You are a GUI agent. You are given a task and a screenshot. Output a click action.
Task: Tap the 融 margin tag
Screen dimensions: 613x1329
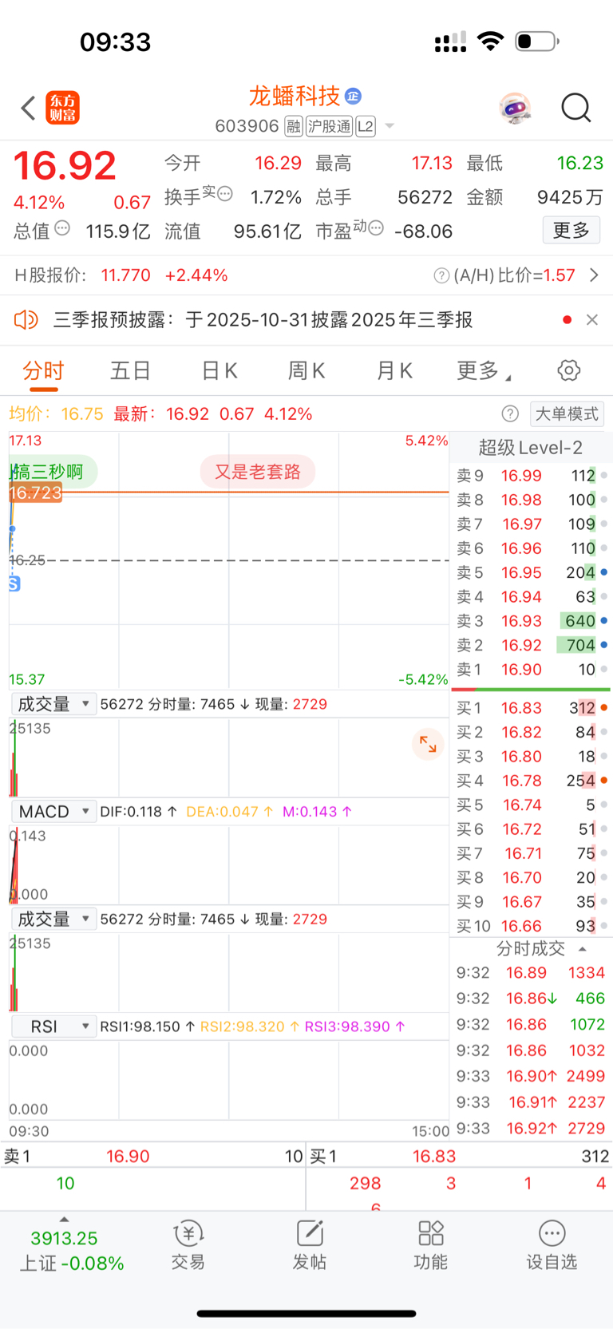(294, 126)
